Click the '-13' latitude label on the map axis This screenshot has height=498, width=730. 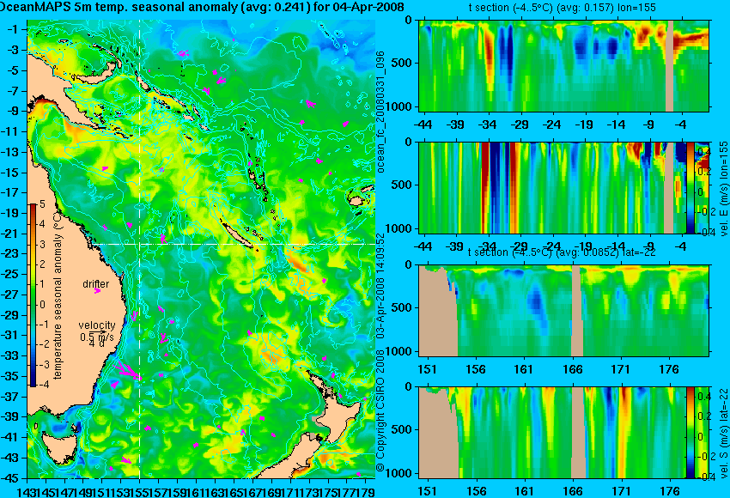(9, 152)
